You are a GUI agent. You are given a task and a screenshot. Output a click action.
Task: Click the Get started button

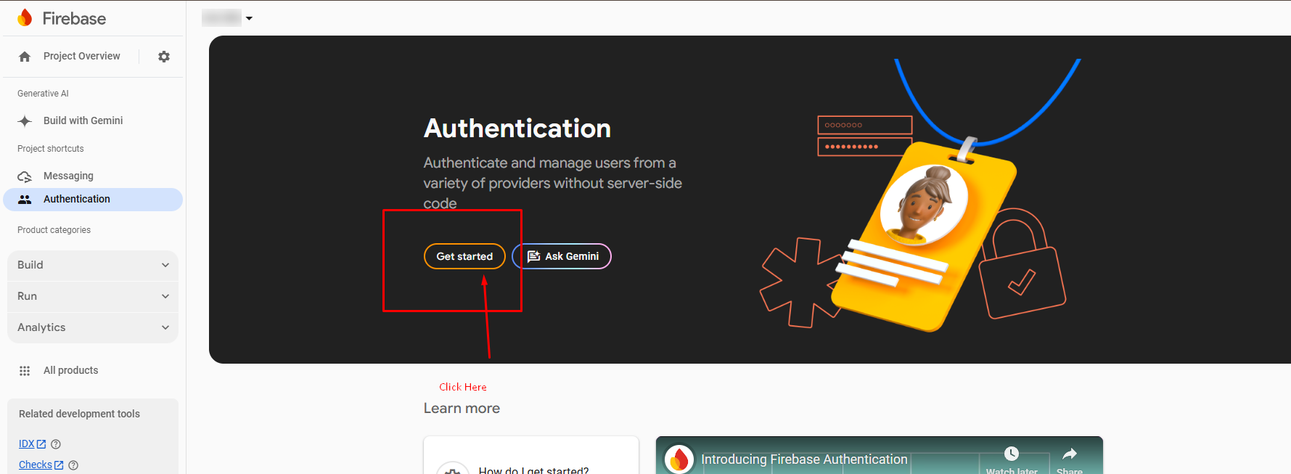click(x=464, y=256)
